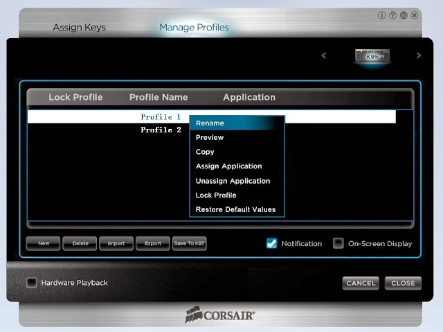
Task: Choose Lock Profile in the context menu
Action: point(237,195)
